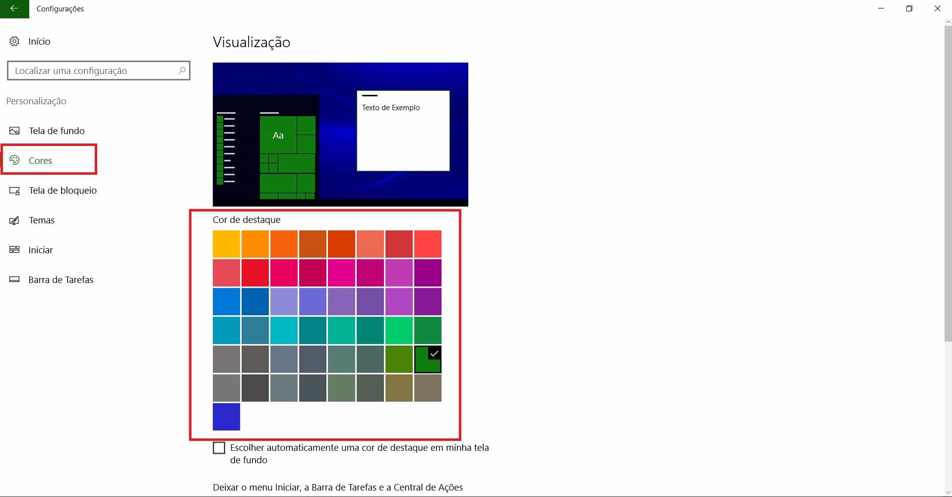Click the Iniciar tiles icon
Image resolution: width=952 pixels, height=497 pixels.
coord(14,250)
